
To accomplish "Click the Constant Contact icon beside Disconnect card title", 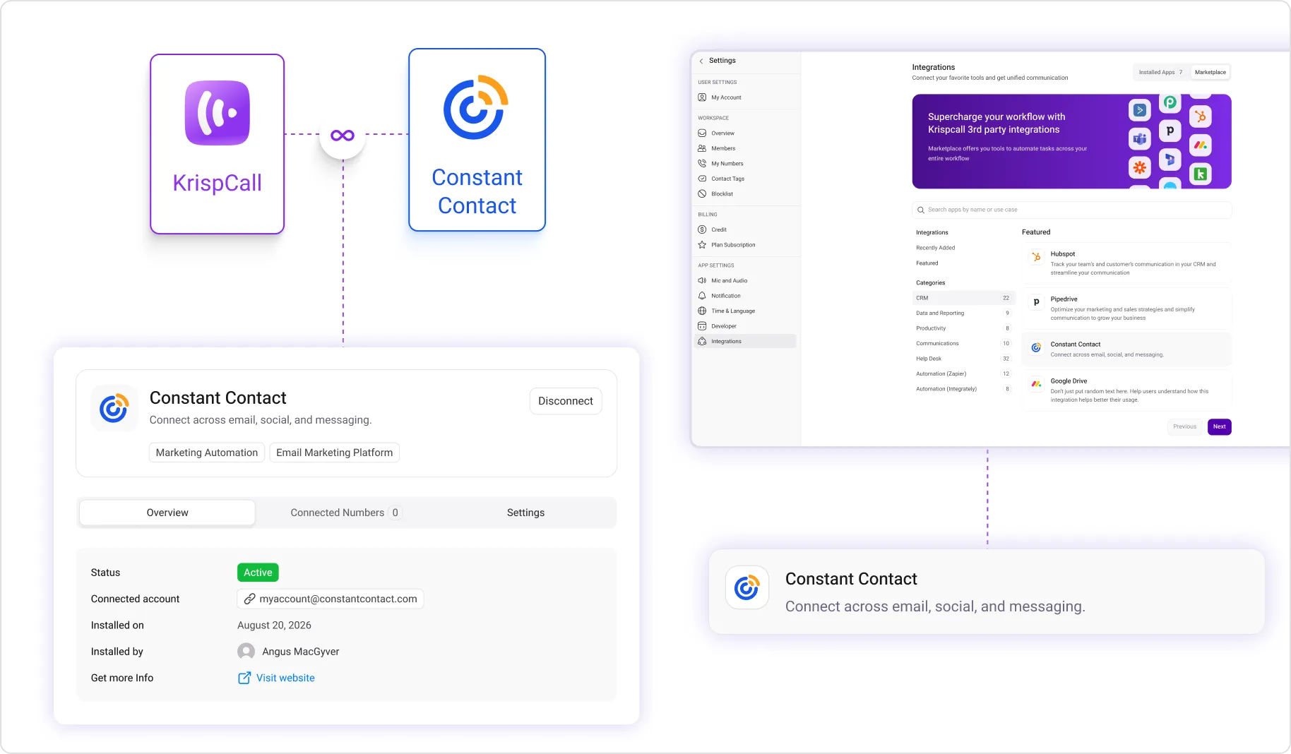I will click(x=114, y=408).
